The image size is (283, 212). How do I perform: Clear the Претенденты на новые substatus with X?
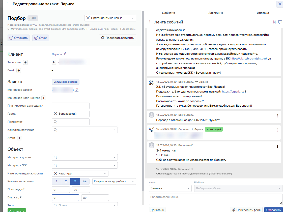click(x=88, y=18)
